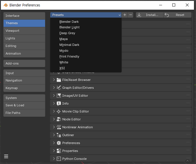Open the Interface preferences tab
196x164 pixels.
point(24,16)
